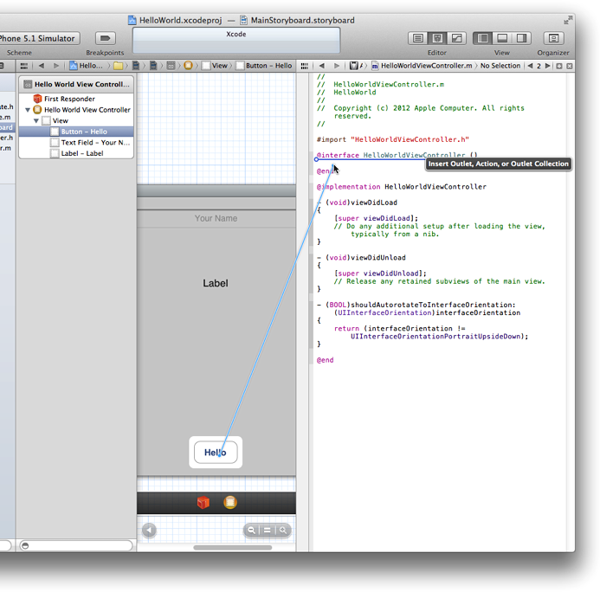The width and height of the screenshot is (600, 592).
Task: Switch to the Version editor
Action: pos(456,38)
